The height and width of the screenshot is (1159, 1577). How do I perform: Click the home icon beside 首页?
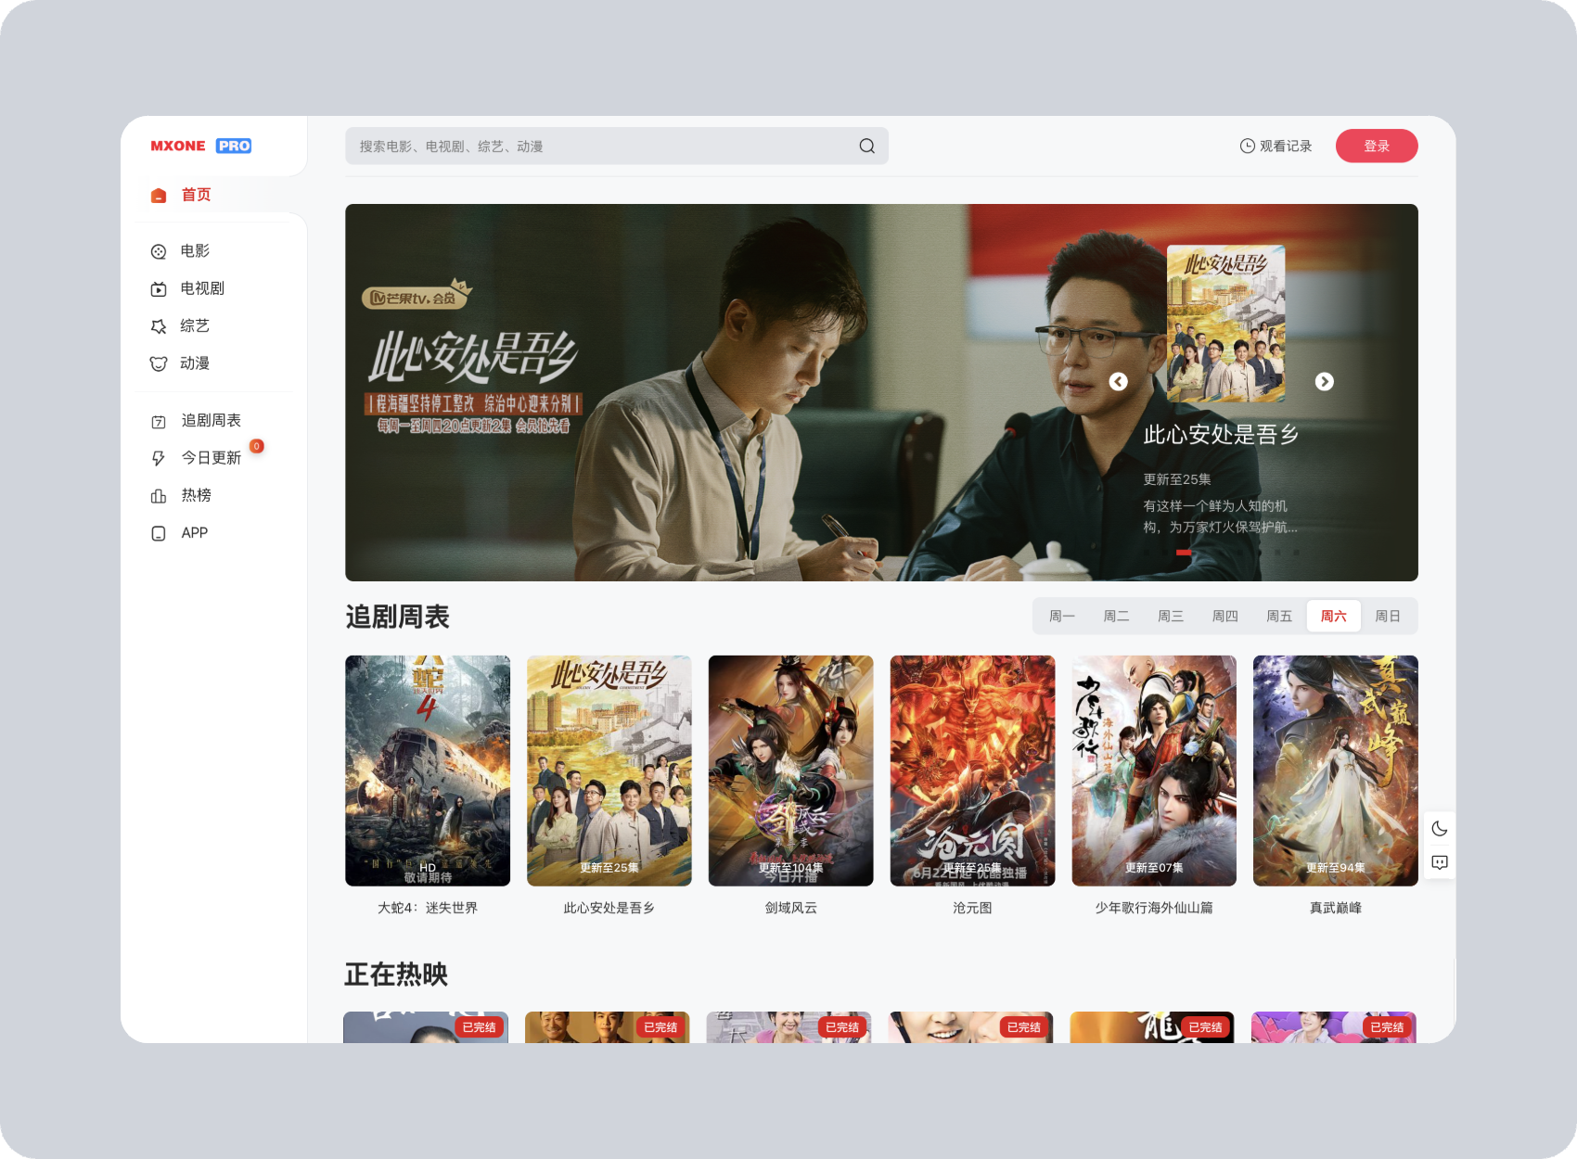[159, 196]
